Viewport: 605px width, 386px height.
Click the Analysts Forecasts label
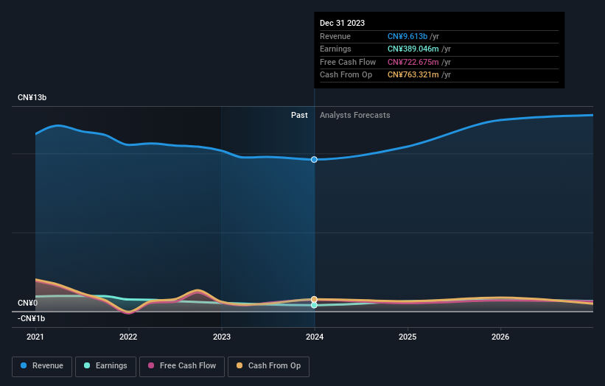(355, 116)
